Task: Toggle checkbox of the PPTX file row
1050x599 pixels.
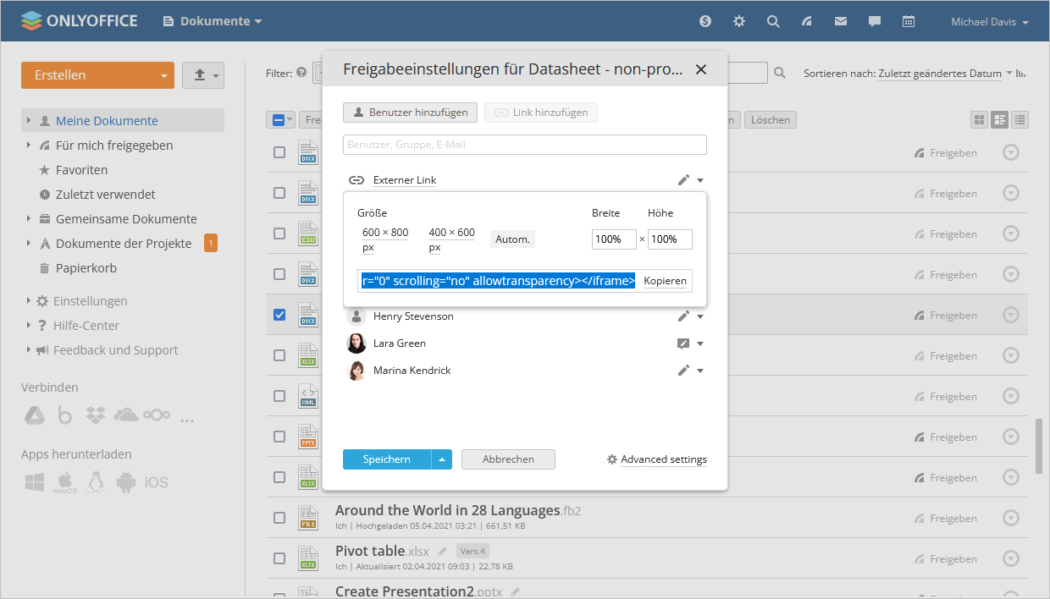Action: (x=279, y=437)
